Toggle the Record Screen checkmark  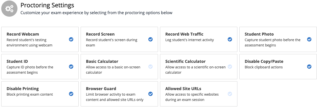click(150, 39)
